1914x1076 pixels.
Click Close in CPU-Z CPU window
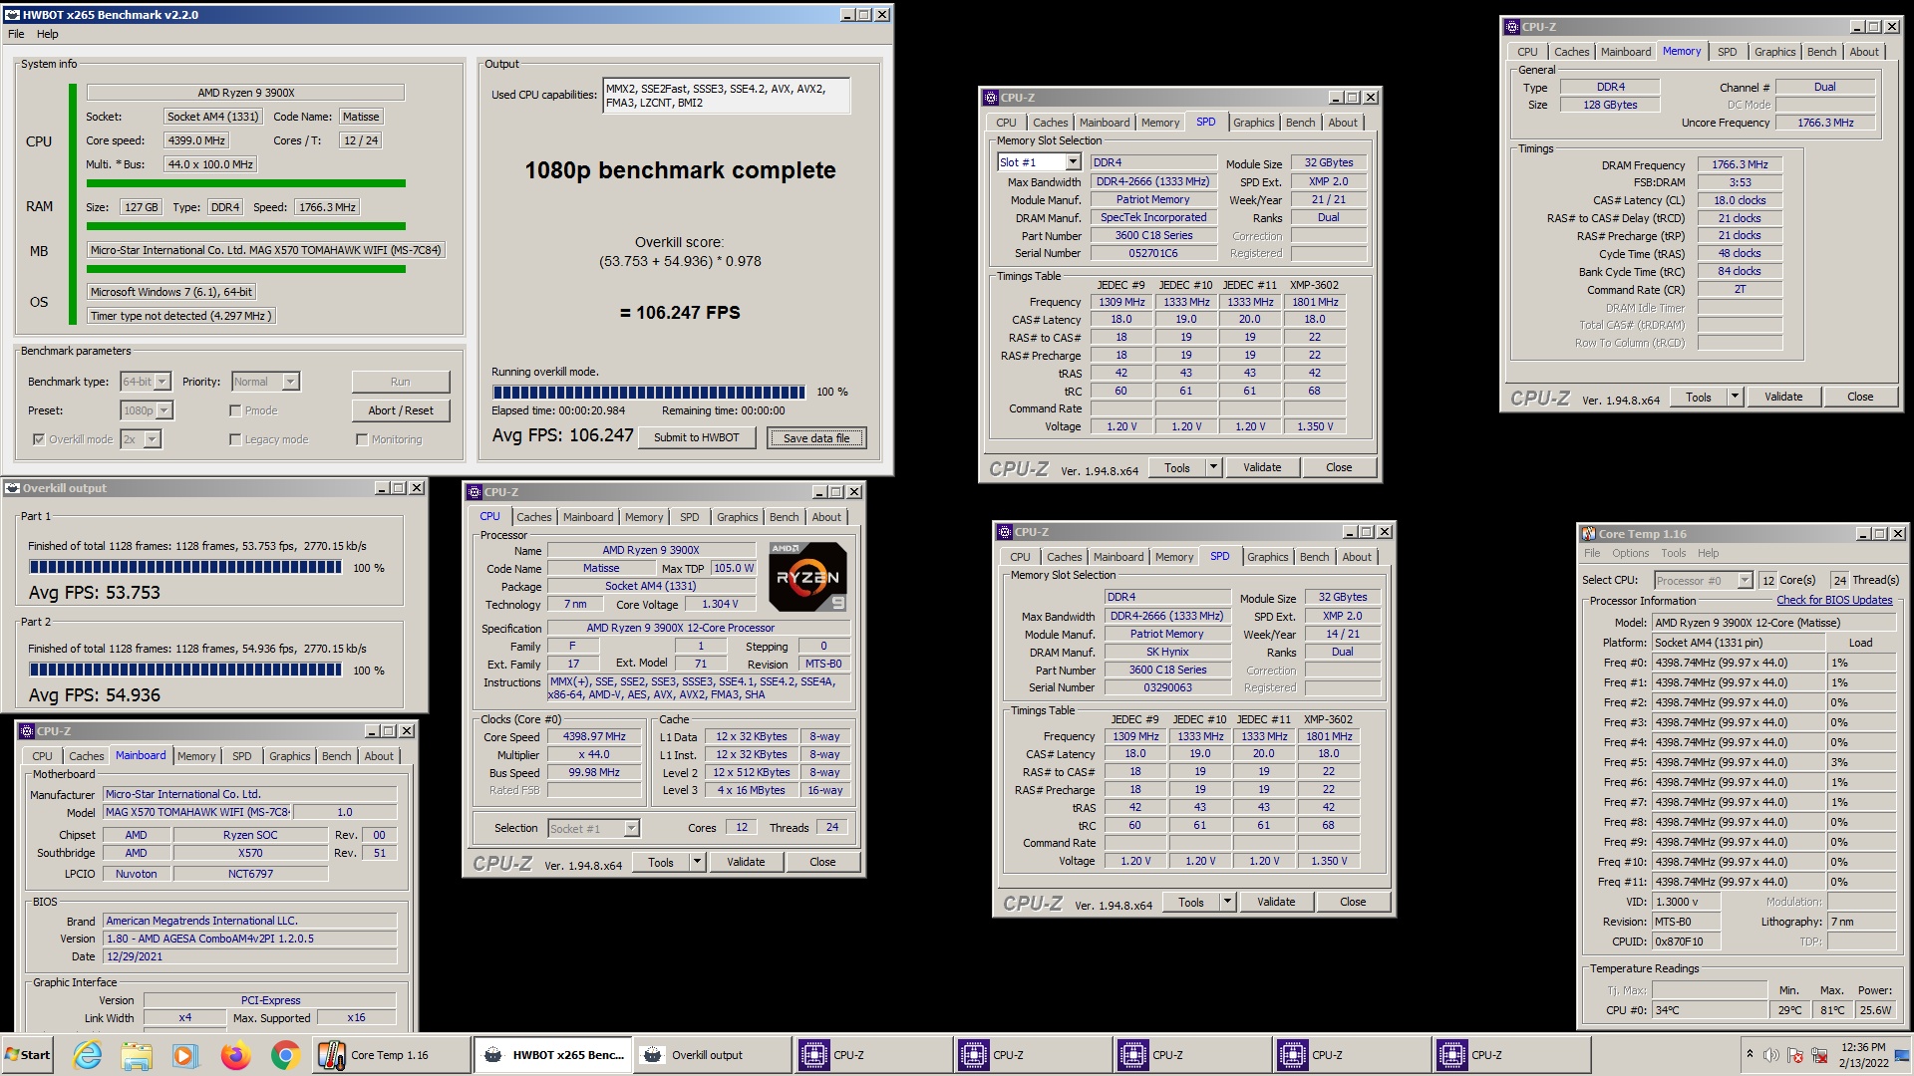coord(822,862)
